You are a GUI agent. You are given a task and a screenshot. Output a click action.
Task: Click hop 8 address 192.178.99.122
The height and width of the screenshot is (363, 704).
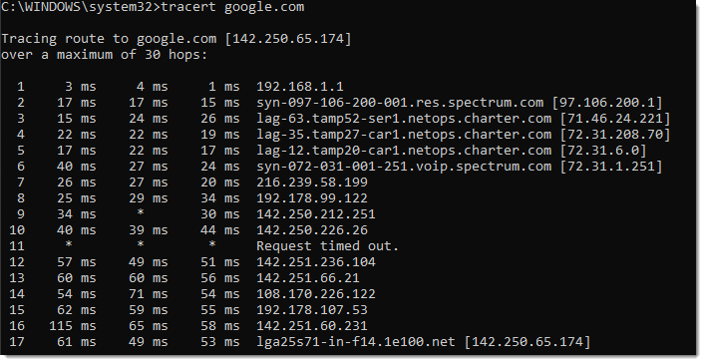pos(312,198)
